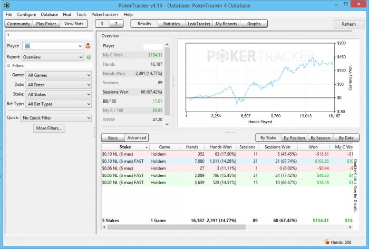Screen dimensions: 369x249
Task: Select the $0.05 NL (6 max) FAST row
Action: (x=227, y=175)
